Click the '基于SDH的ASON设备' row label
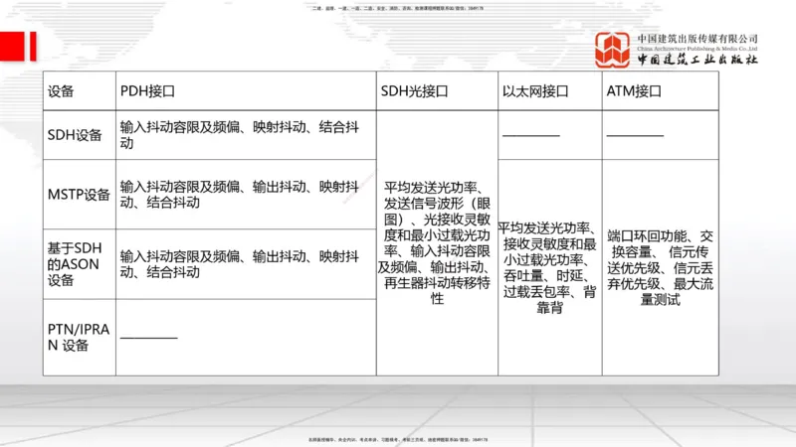Viewport: 796px width, 447px height. [x=75, y=264]
